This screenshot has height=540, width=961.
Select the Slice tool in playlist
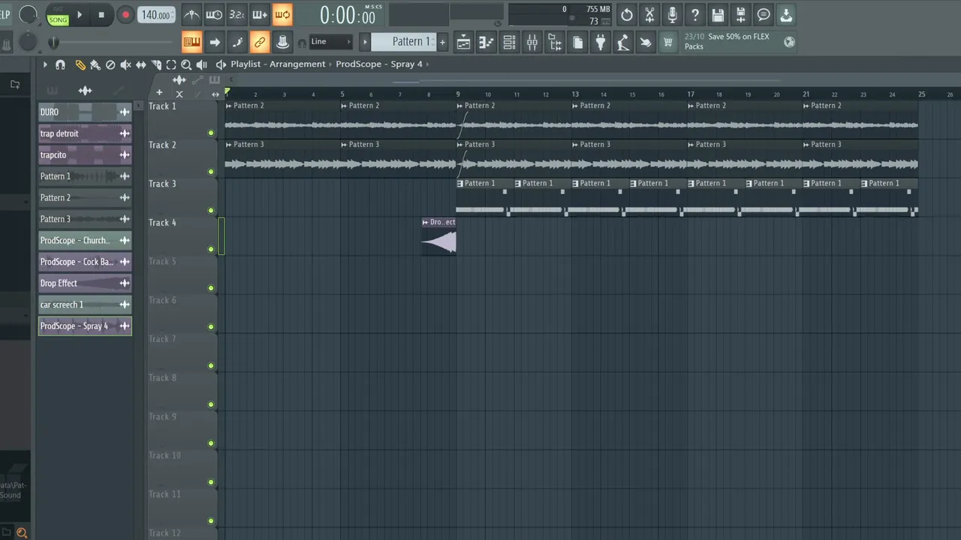point(156,64)
